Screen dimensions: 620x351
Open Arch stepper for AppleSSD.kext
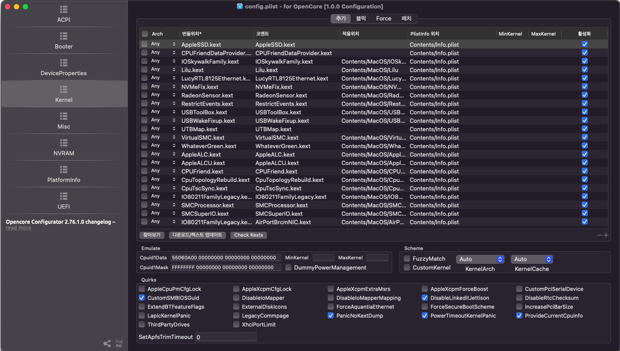(174, 44)
